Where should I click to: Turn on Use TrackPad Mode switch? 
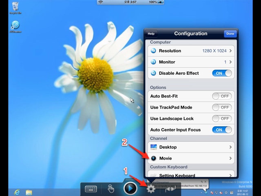[222, 107]
